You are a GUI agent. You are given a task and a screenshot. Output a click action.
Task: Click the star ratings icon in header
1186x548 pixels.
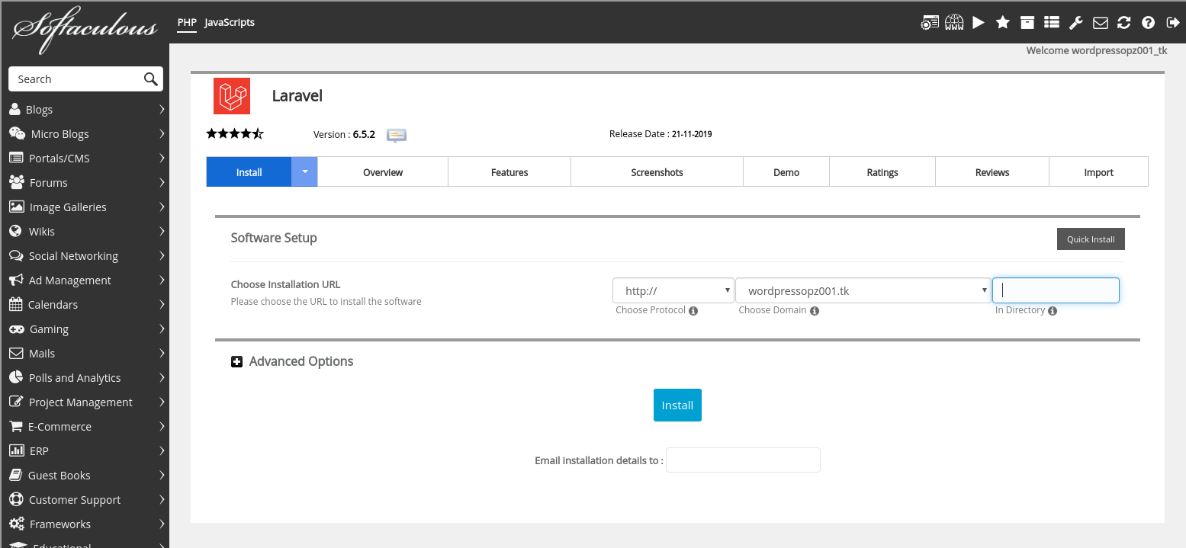1002,23
